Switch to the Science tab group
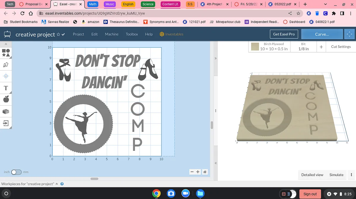Viewport: 356px width, 199px height. tap(148, 4)
